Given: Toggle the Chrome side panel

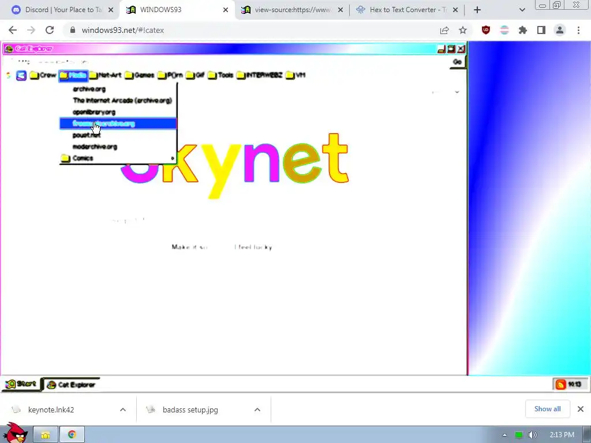Looking at the screenshot, I should click(x=541, y=30).
